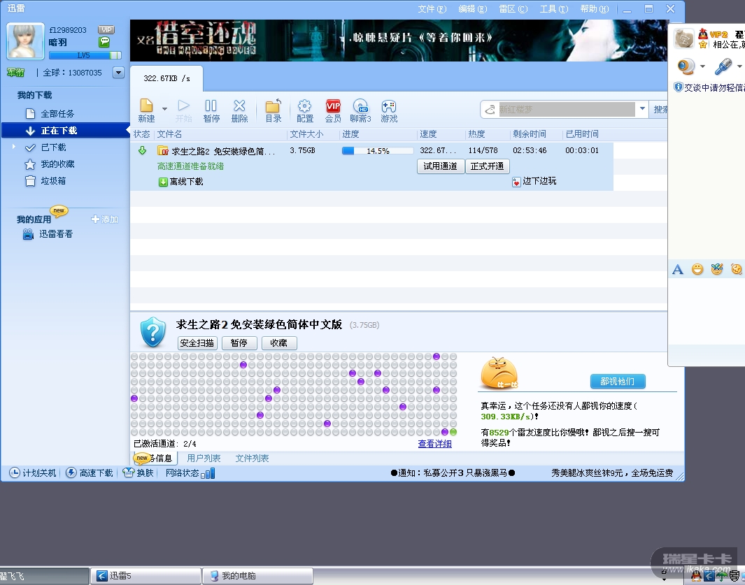The width and height of the screenshot is (745, 585).
Task: Click the 322.67KB/s speed tab
Action: (166, 78)
